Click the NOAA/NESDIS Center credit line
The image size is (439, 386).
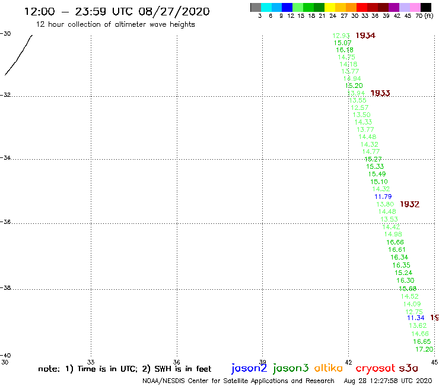[x=238, y=381]
